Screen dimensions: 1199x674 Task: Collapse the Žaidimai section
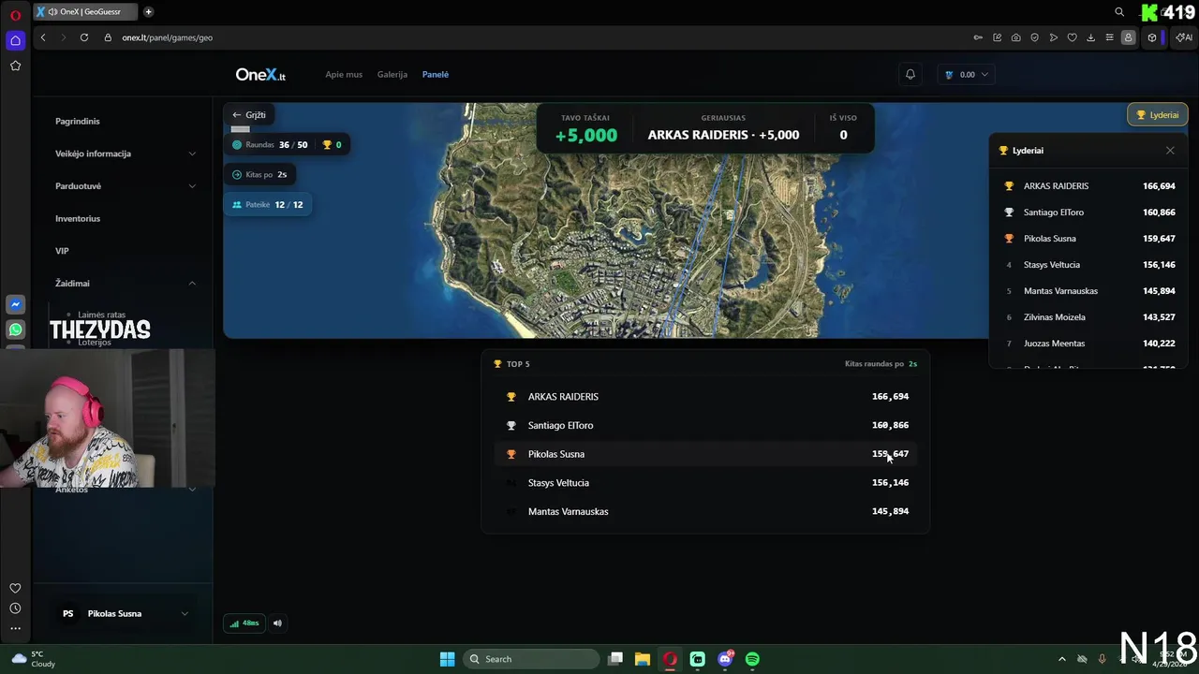pyautogui.click(x=126, y=283)
